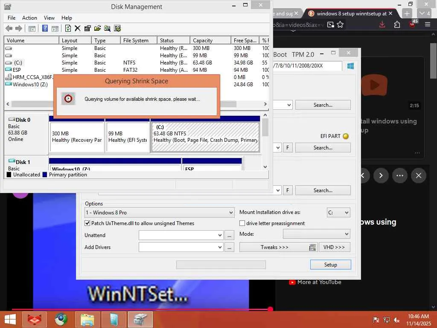Open the browser downloads icon
The width and height of the screenshot is (437, 328).
[382, 24]
